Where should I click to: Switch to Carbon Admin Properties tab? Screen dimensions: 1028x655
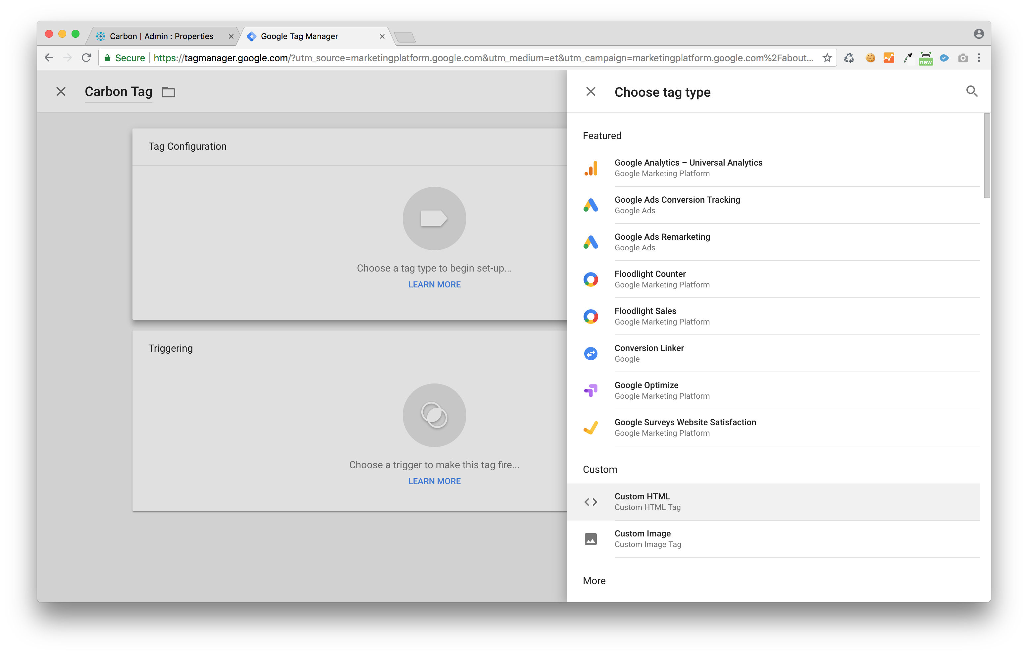pos(161,36)
